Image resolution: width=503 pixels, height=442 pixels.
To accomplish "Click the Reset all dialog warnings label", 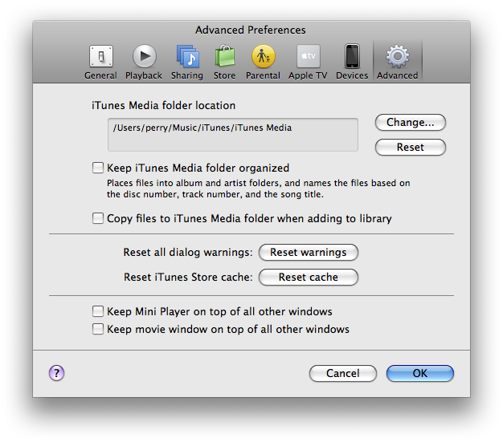I will pyautogui.click(x=188, y=253).
